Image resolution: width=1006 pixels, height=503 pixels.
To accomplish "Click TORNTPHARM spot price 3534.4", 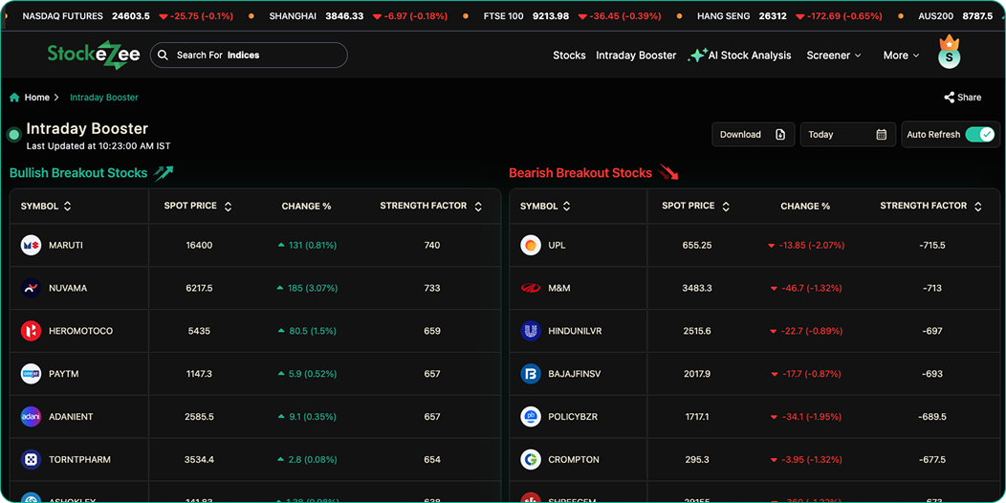I will [199, 459].
